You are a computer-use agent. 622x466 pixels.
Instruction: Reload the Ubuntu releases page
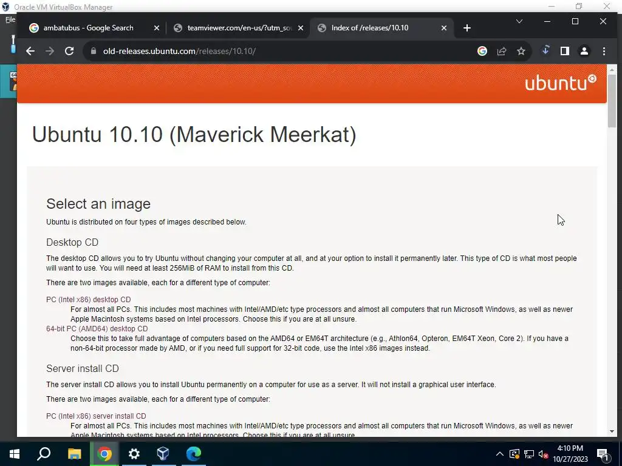[69, 51]
